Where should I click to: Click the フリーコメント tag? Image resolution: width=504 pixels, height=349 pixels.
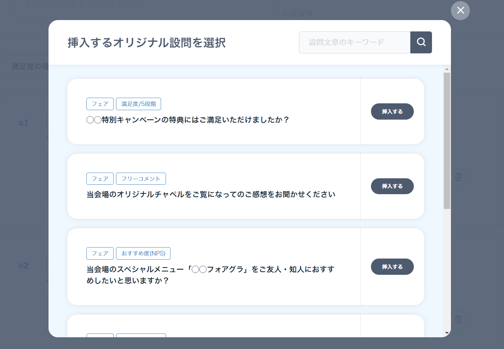pyautogui.click(x=141, y=179)
